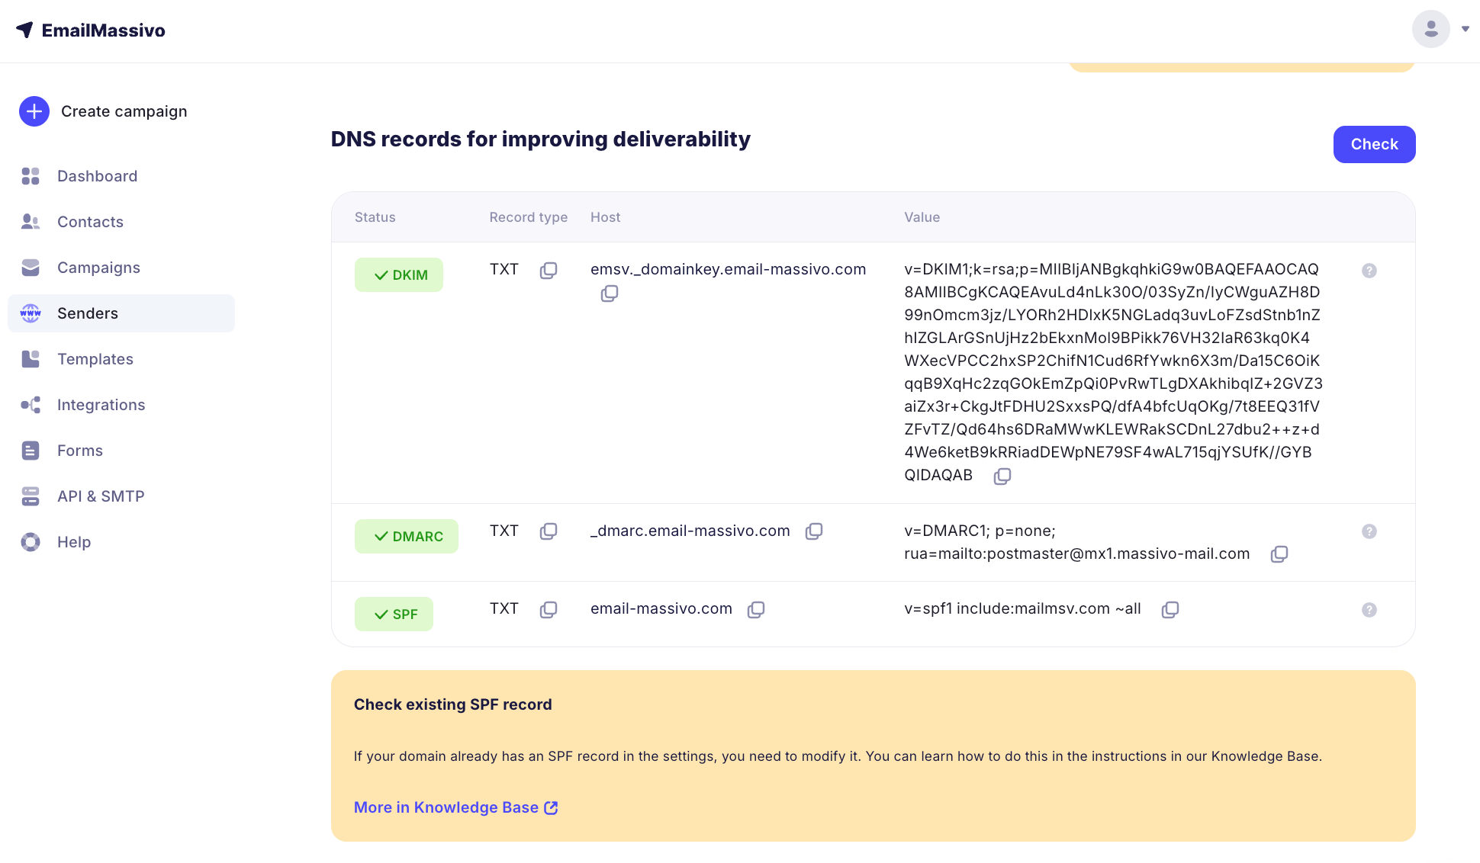Screen dimensions: 1480x863
Task: Copy the SPF record value
Action: (1170, 610)
